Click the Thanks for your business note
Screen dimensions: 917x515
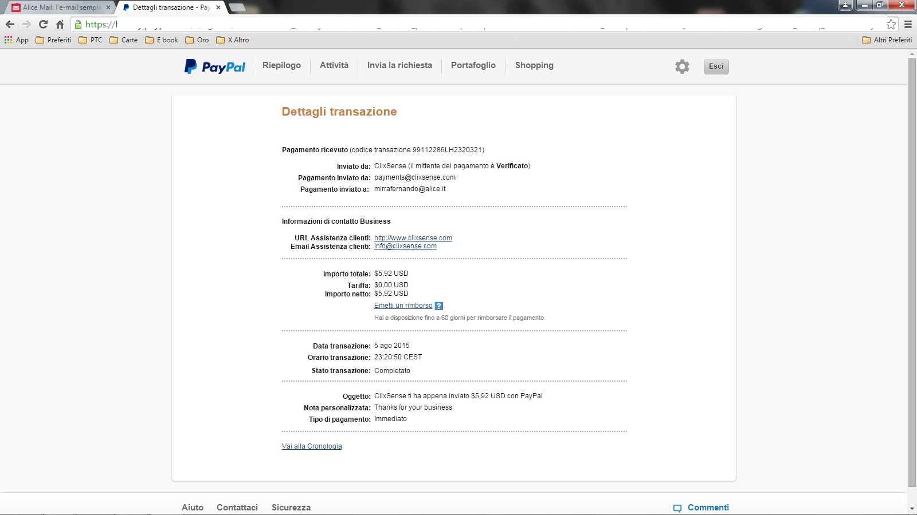pyautogui.click(x=413, y=407)
